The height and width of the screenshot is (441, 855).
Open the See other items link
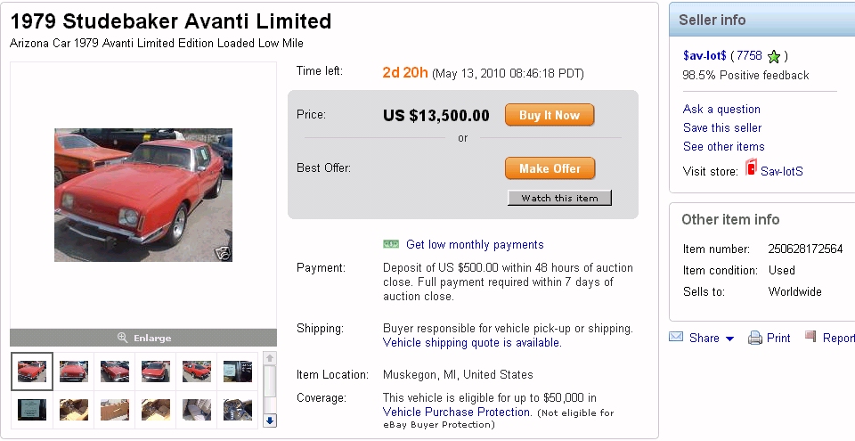click(x=723, y=146)
